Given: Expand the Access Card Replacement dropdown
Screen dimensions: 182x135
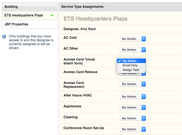Looking at the screenshot, I should (x=133, y=84).
